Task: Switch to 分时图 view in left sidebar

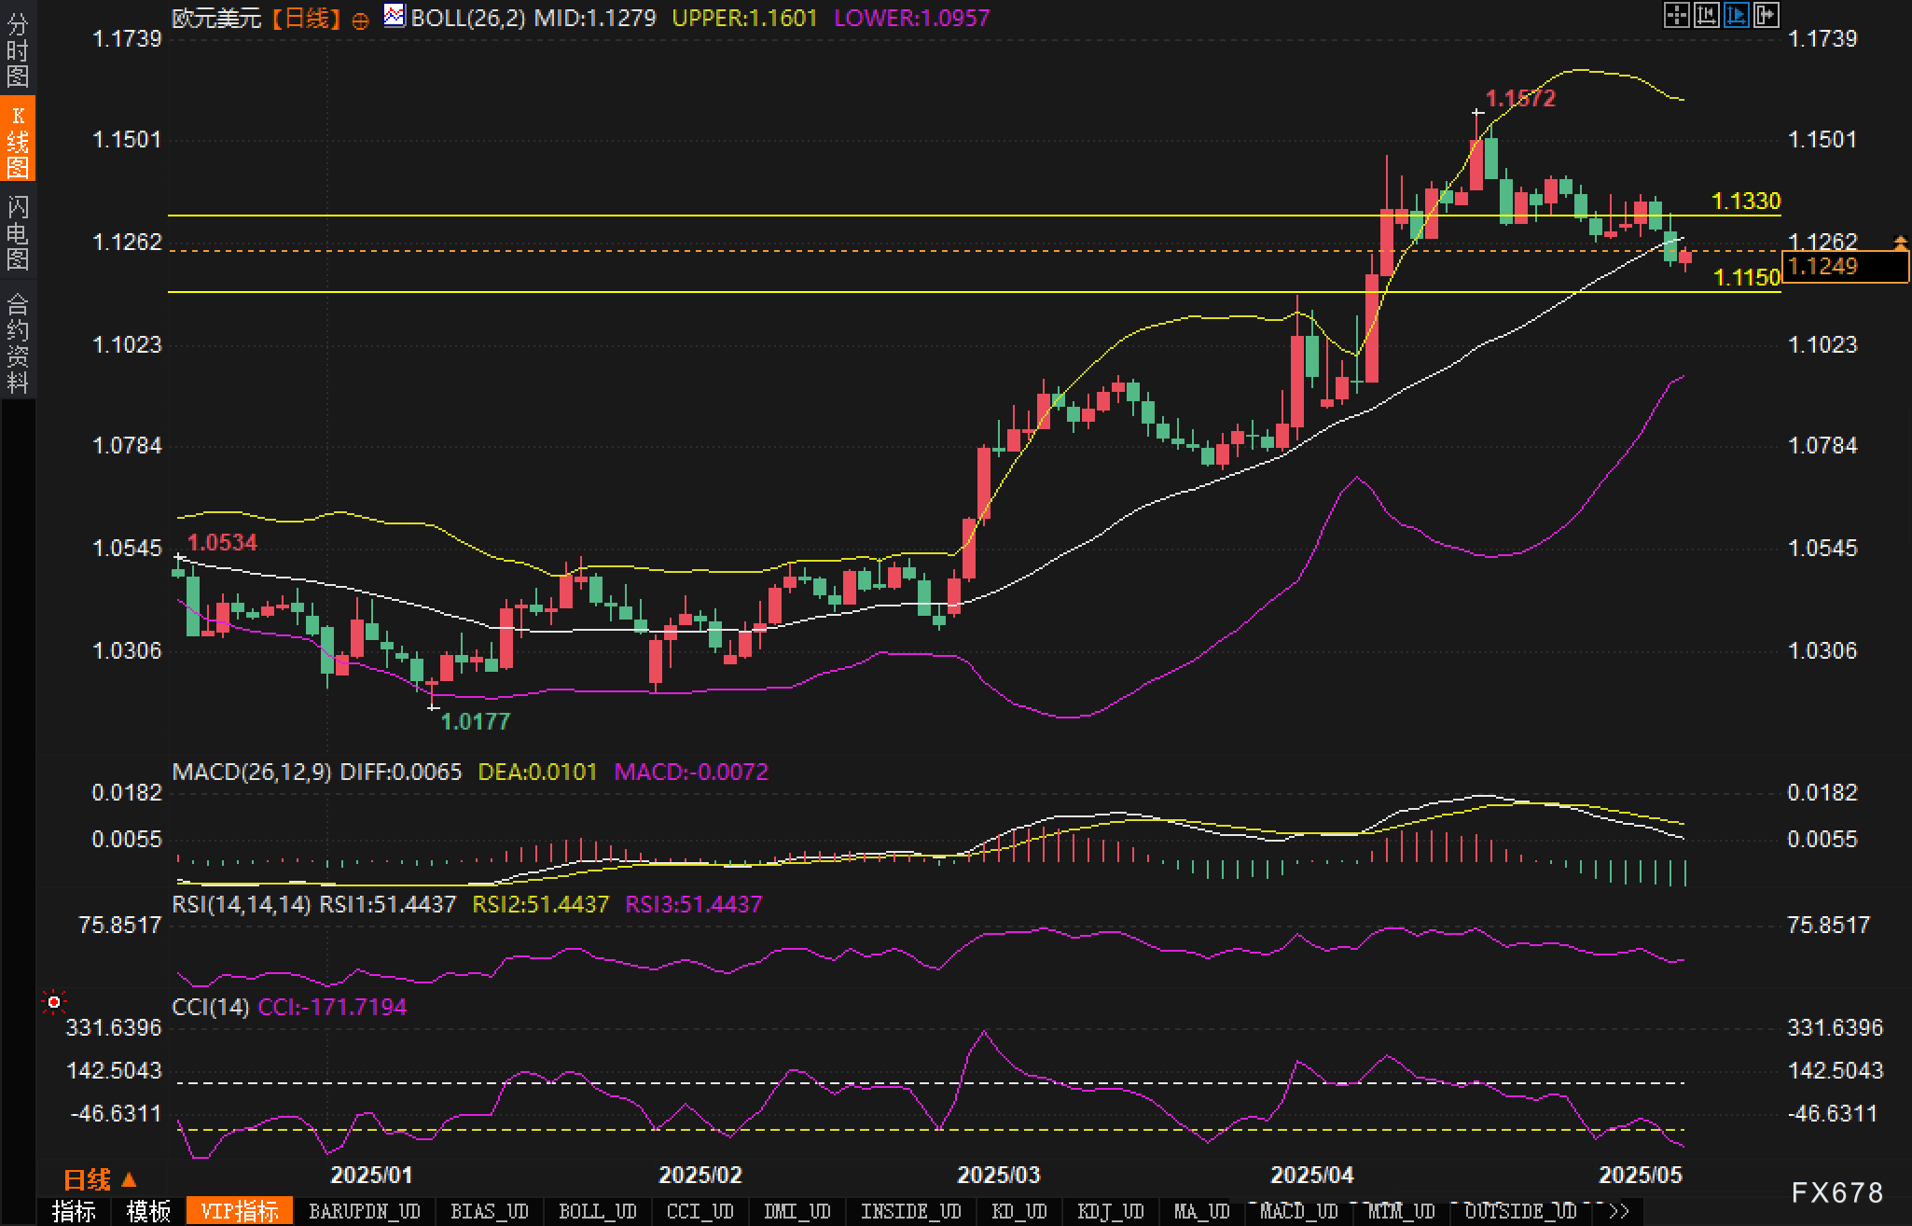Action: point(18,50)
